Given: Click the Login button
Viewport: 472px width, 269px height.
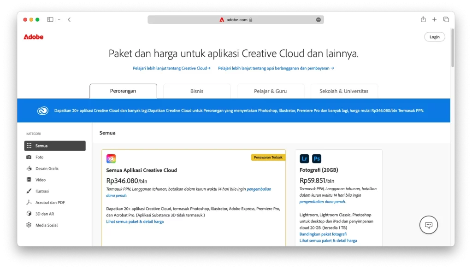Looking at the screenshot, I should click(434, 37).
